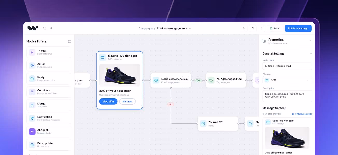The width and height of the screenshot is (338, 155).
Task: Go to the Campaigns breadcrumb
Action: pos(146,28)
